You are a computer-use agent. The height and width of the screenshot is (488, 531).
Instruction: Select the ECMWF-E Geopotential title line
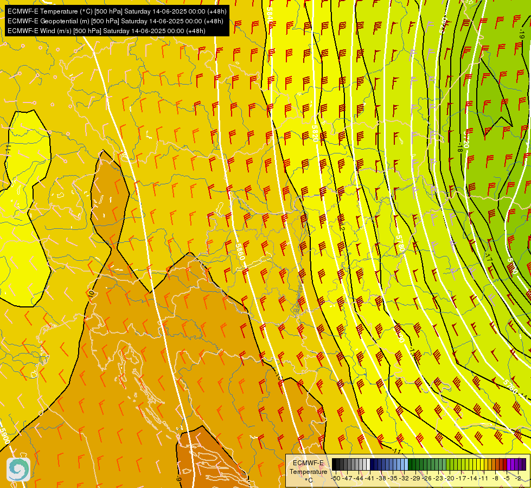(115, 21)
